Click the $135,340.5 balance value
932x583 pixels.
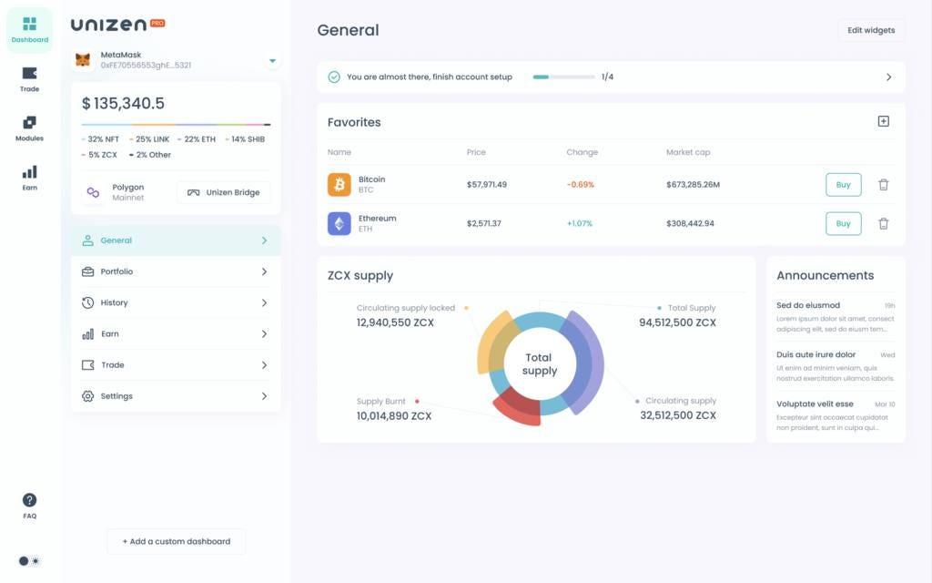point(123,104)
